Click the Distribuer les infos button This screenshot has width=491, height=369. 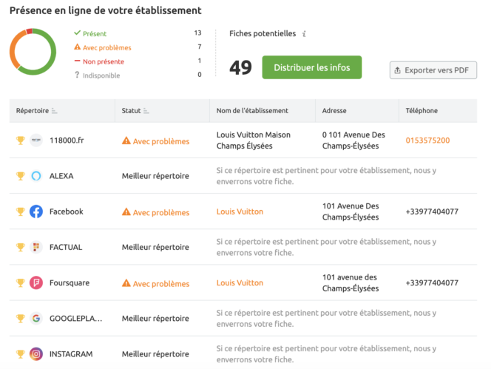point(312,67)
